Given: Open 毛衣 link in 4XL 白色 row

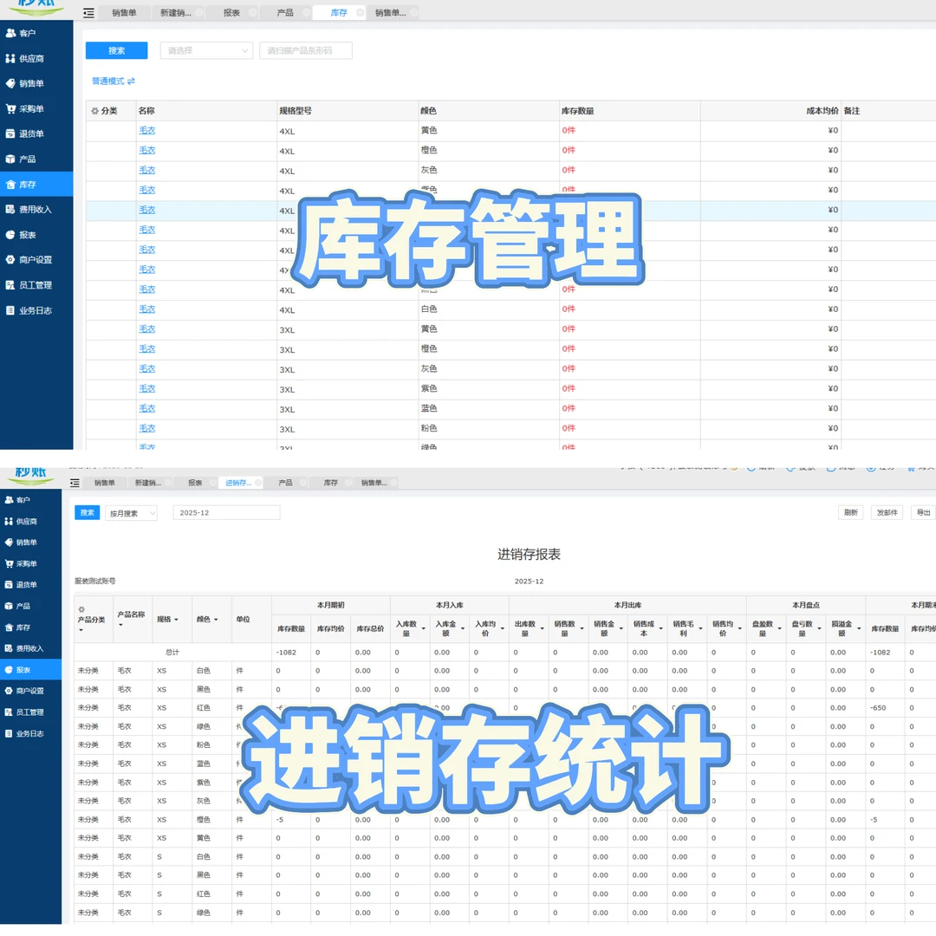Looking at the screenshot, I should pyautogui.click(x=146, y=309).
